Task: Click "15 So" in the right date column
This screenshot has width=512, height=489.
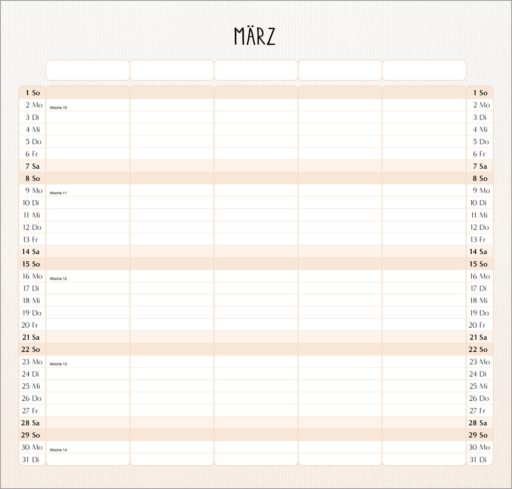Action: [x=478, y=264]
